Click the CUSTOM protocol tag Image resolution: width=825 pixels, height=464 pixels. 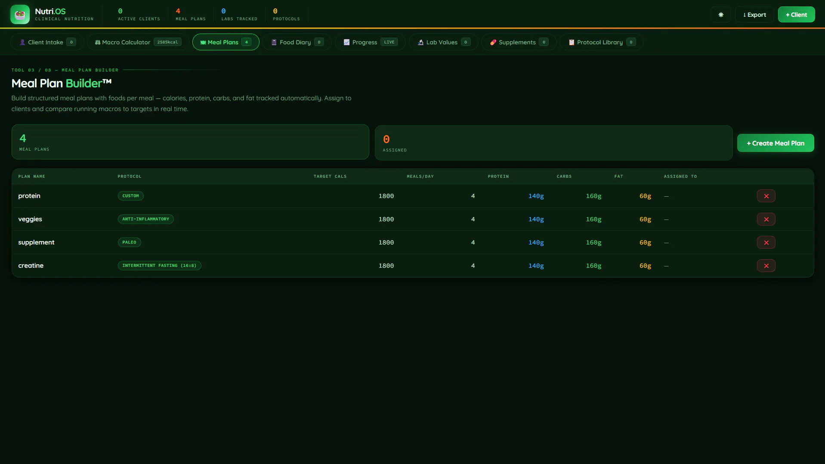coord(131,196)
